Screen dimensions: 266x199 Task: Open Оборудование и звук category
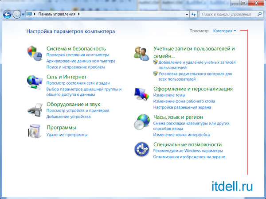pyautogui.click(x=73, y=104)
